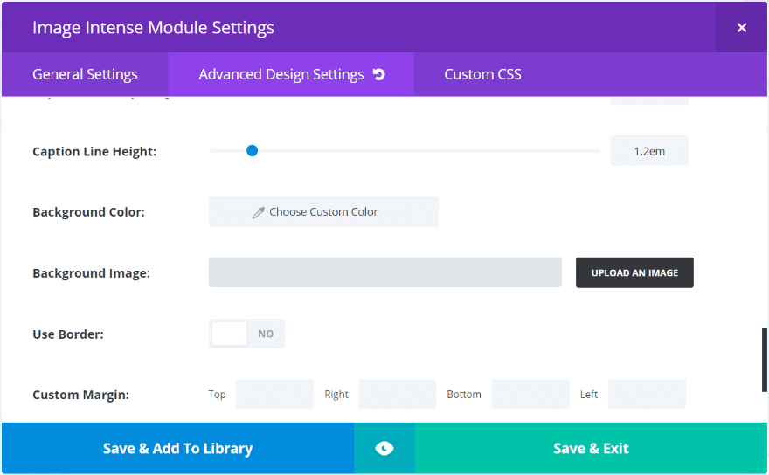This screenshot has width=769, height=475.
Task: Click the Background Image URL field
Action: tap(384, 272)
